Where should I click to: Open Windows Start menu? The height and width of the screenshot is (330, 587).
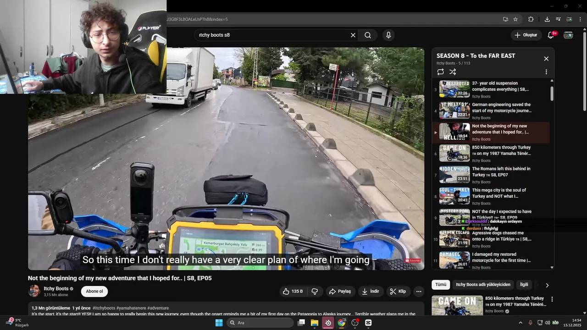(219, 323)
